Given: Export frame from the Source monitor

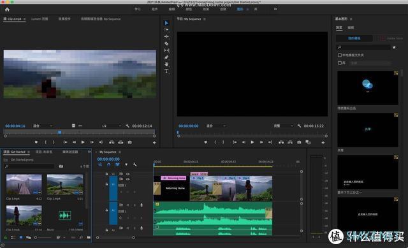Looking at the screenshot, I should click(x=129, y=142).
